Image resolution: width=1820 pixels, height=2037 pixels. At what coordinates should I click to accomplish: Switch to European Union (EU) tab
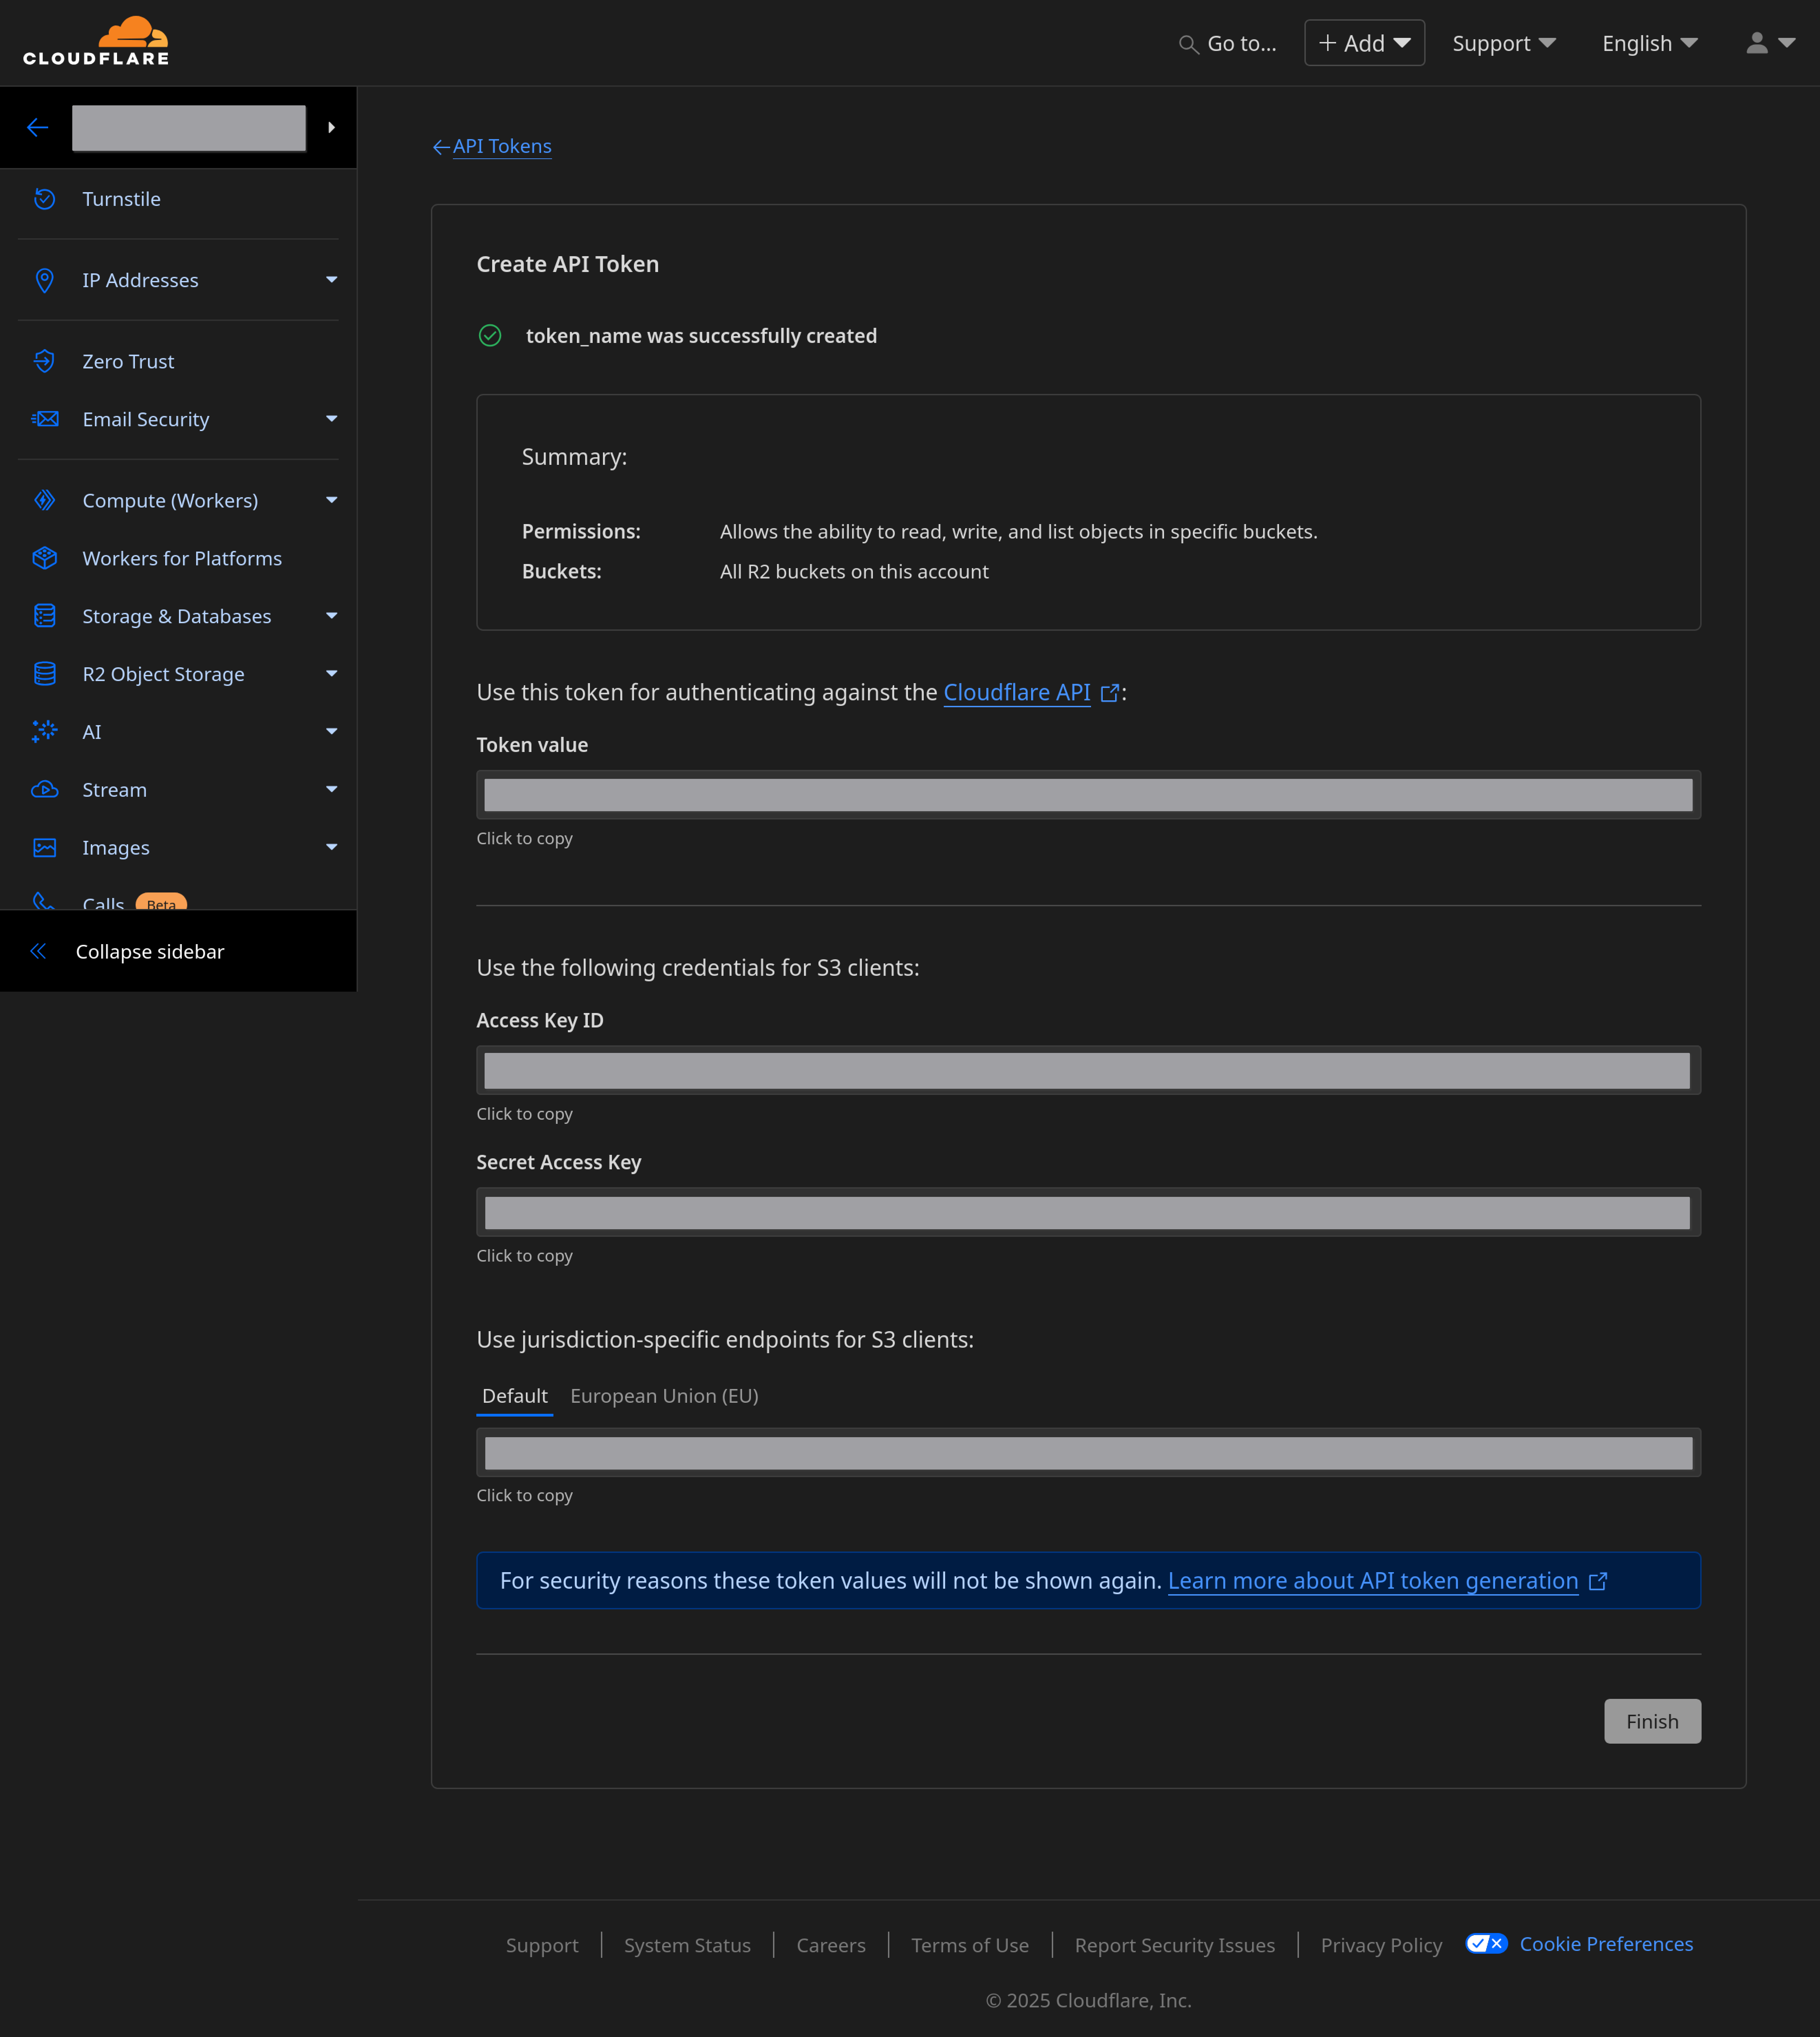(x=664, y=1396)
